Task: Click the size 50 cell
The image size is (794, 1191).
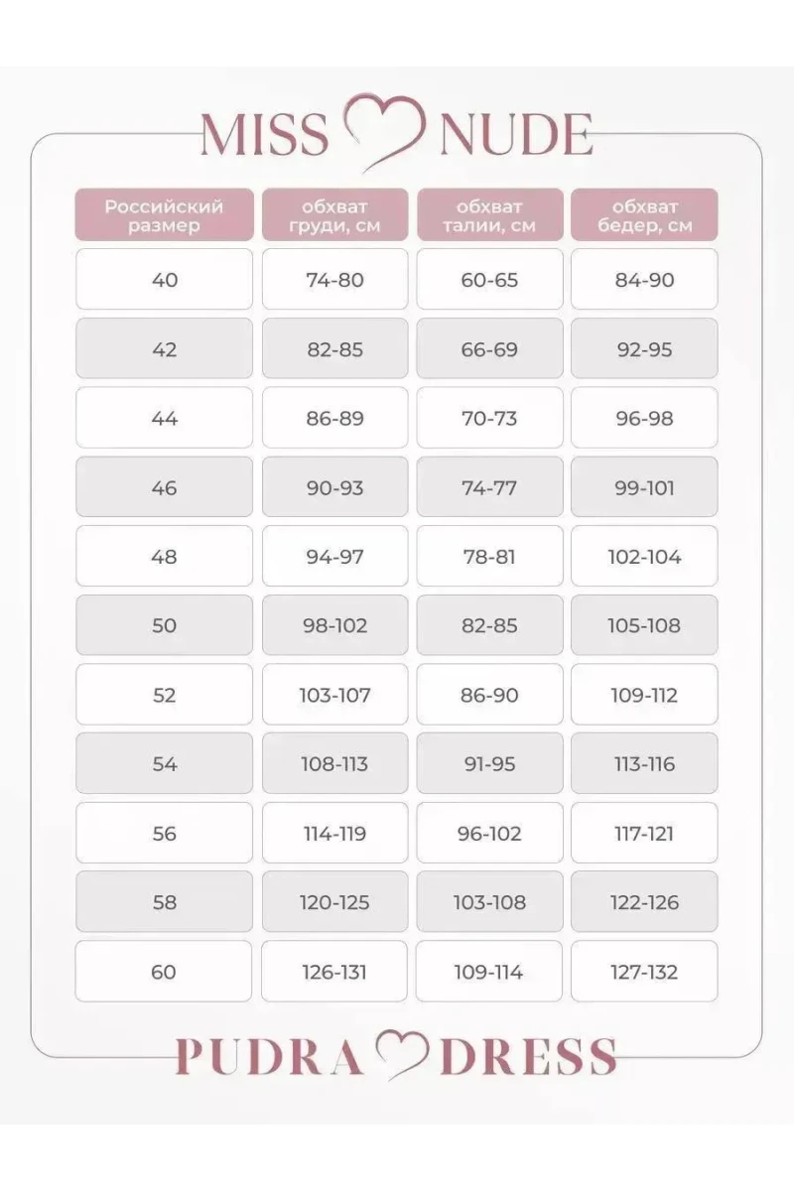Action: pyautogui.click(x=165, y=625)
